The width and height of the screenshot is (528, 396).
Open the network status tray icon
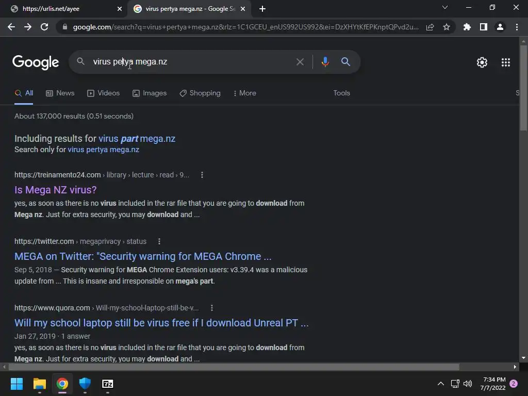[455, 384]
